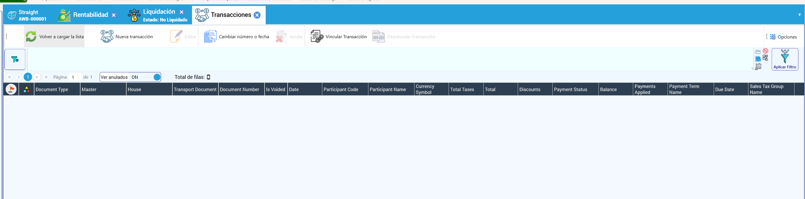The height and width of the screenshot is (199, 805).
Task: Click the Due Date column header
Action: (x=731, y=89)
